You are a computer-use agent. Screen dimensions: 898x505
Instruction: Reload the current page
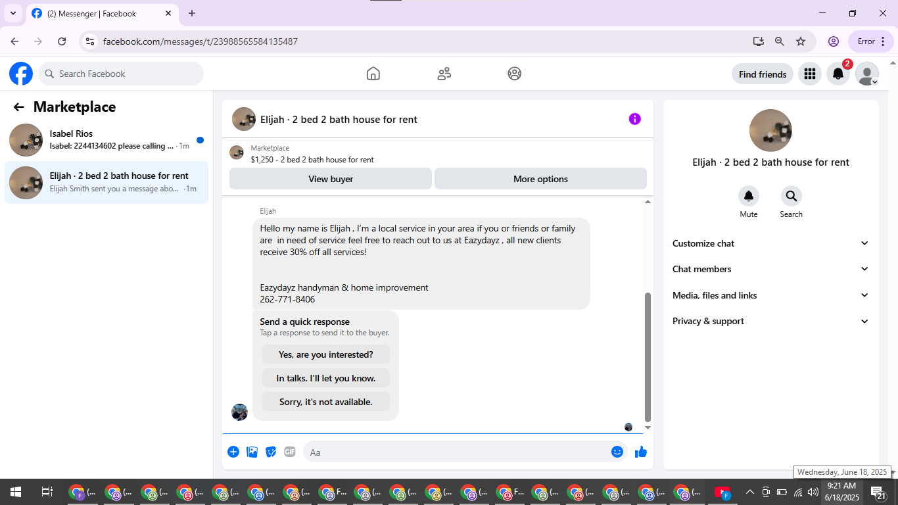click(62, 41)
